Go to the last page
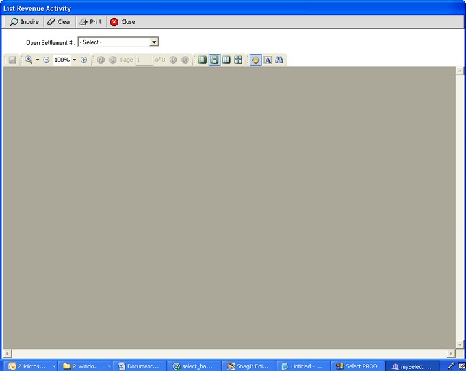The height and width of the screenshot is (371, 466). click(185, 60)
